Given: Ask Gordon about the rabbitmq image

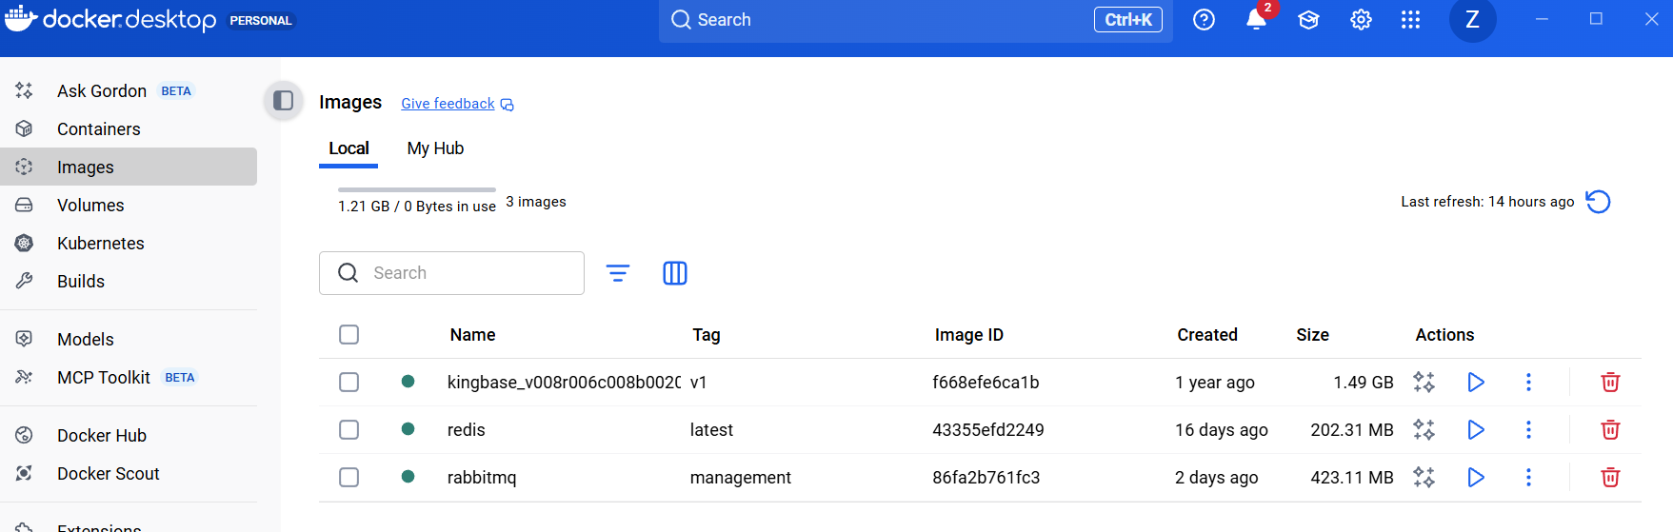Looking at the screenshot, I should (x=1424, y=477).
